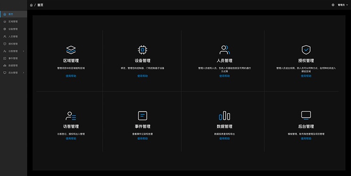Click the 事件管理 note icon
Viewport: 351px width, 176px height.
143,116
